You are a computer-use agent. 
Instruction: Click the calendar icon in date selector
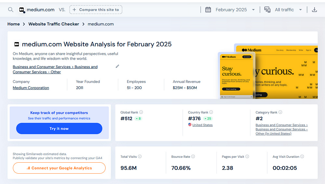(208, 10)
